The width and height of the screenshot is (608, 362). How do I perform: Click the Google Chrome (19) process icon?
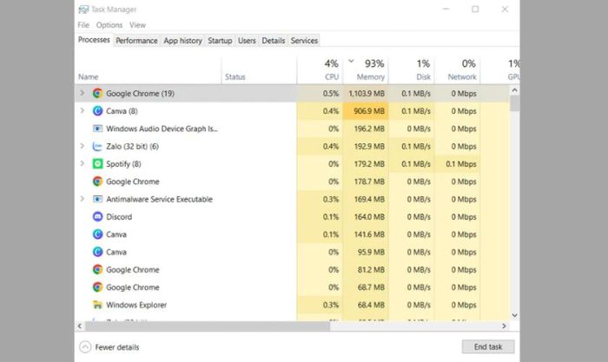(97, 94)
